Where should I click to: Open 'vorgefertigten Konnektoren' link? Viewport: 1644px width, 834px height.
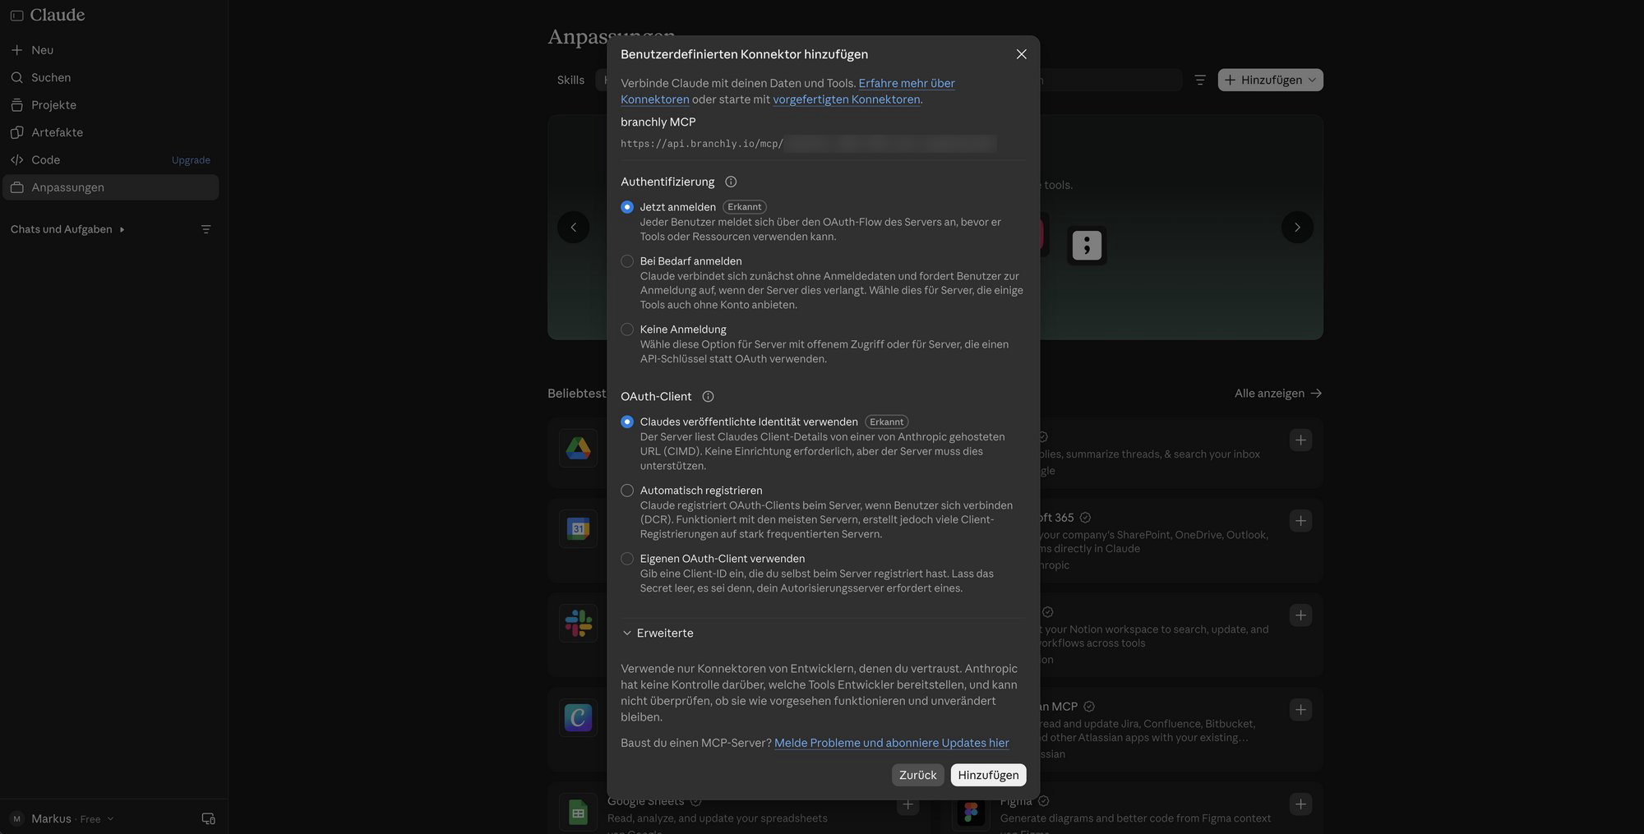(x=846, y=99)
